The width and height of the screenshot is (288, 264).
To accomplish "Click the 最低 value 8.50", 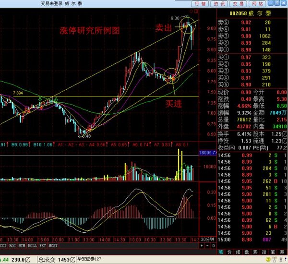I will (x=282, y=106).
